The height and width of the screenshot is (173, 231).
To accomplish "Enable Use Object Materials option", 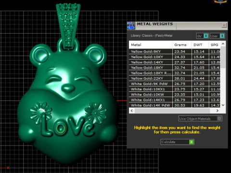I will coord(200,119).
